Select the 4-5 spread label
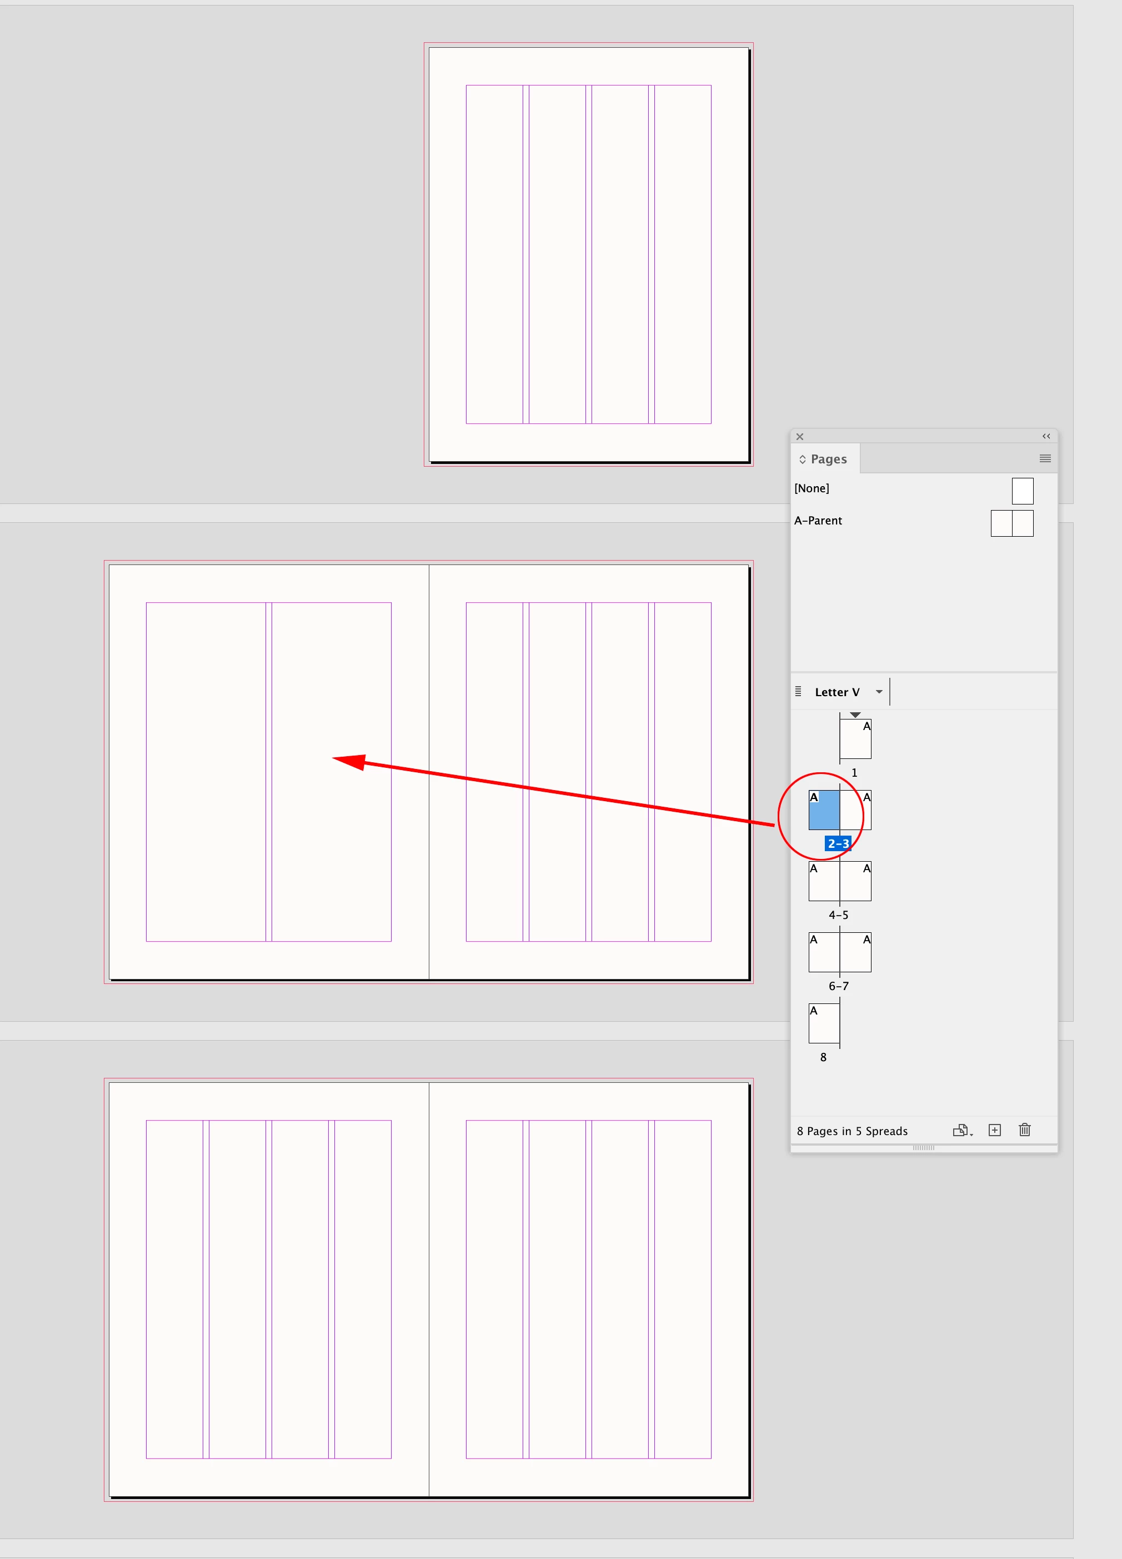This screenshot has height=1559, width=1122. [838, 915]
